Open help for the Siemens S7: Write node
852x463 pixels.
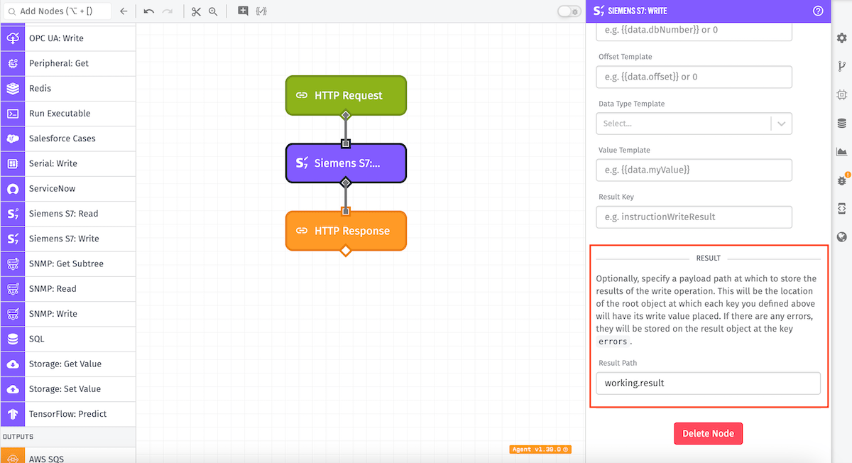(x=818, y=11)
